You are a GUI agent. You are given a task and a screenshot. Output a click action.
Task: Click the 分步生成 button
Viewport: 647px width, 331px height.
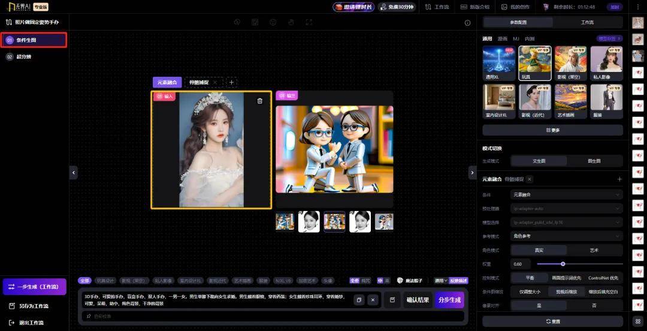pos(449,300)
